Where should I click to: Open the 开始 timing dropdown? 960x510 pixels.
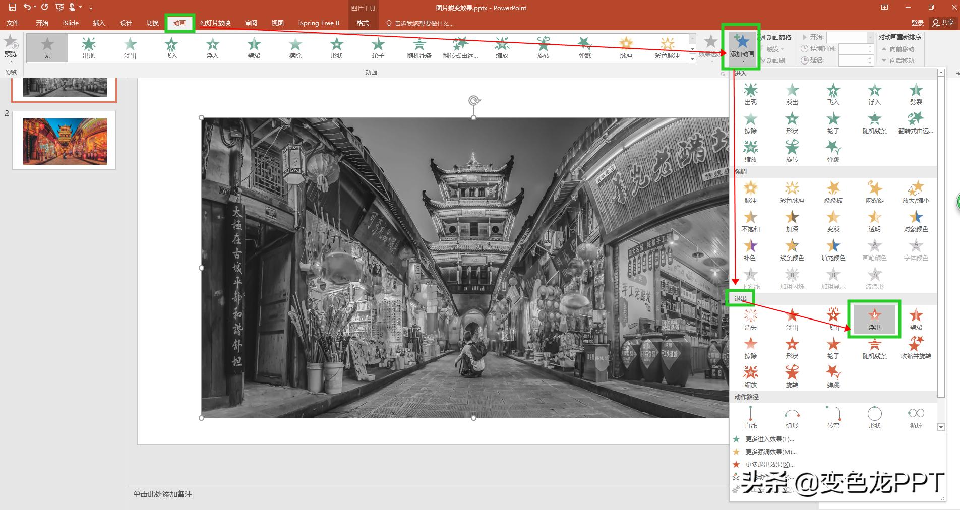pos(870,37)
